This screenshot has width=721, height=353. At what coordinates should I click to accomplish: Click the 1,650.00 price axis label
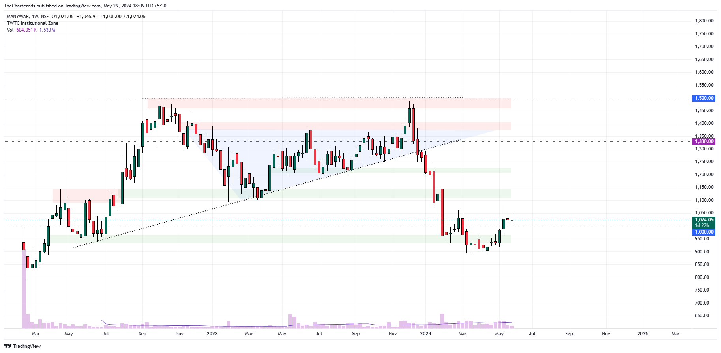[704, 59]
